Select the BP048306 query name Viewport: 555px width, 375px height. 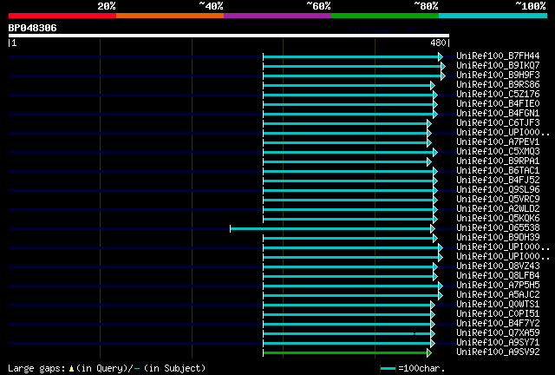pyautogui.click(x=33, y=28)
